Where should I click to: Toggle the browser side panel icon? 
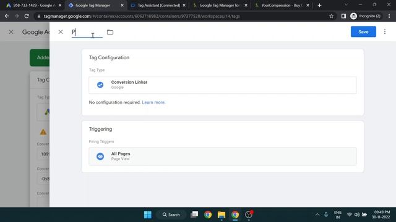pyautogui.click(x=343, y=16)
